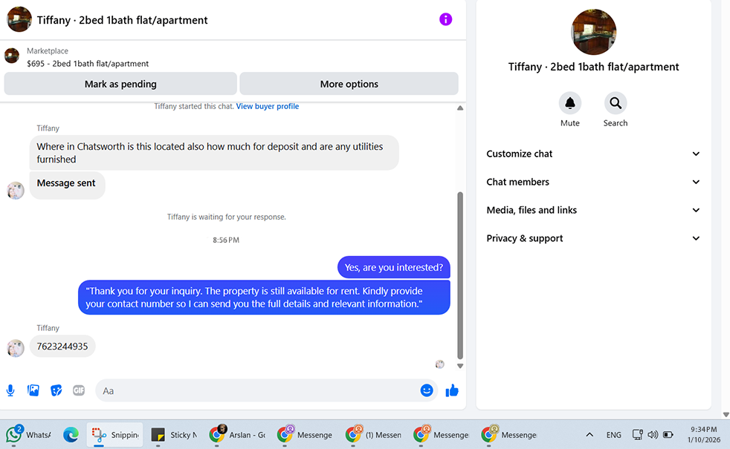This screenshot has width=730, height=449.
Task: Click the listing thumbnail in the chat header
Action: 19,19
